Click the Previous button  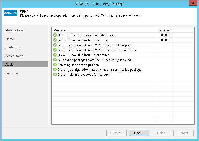[x=117, y=133]
